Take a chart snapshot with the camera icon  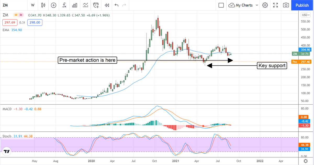click(286, 5)
